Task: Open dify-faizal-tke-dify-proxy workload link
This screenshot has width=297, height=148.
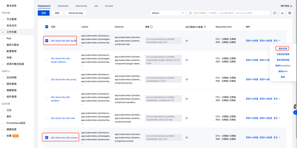Action: coord(64,80)
